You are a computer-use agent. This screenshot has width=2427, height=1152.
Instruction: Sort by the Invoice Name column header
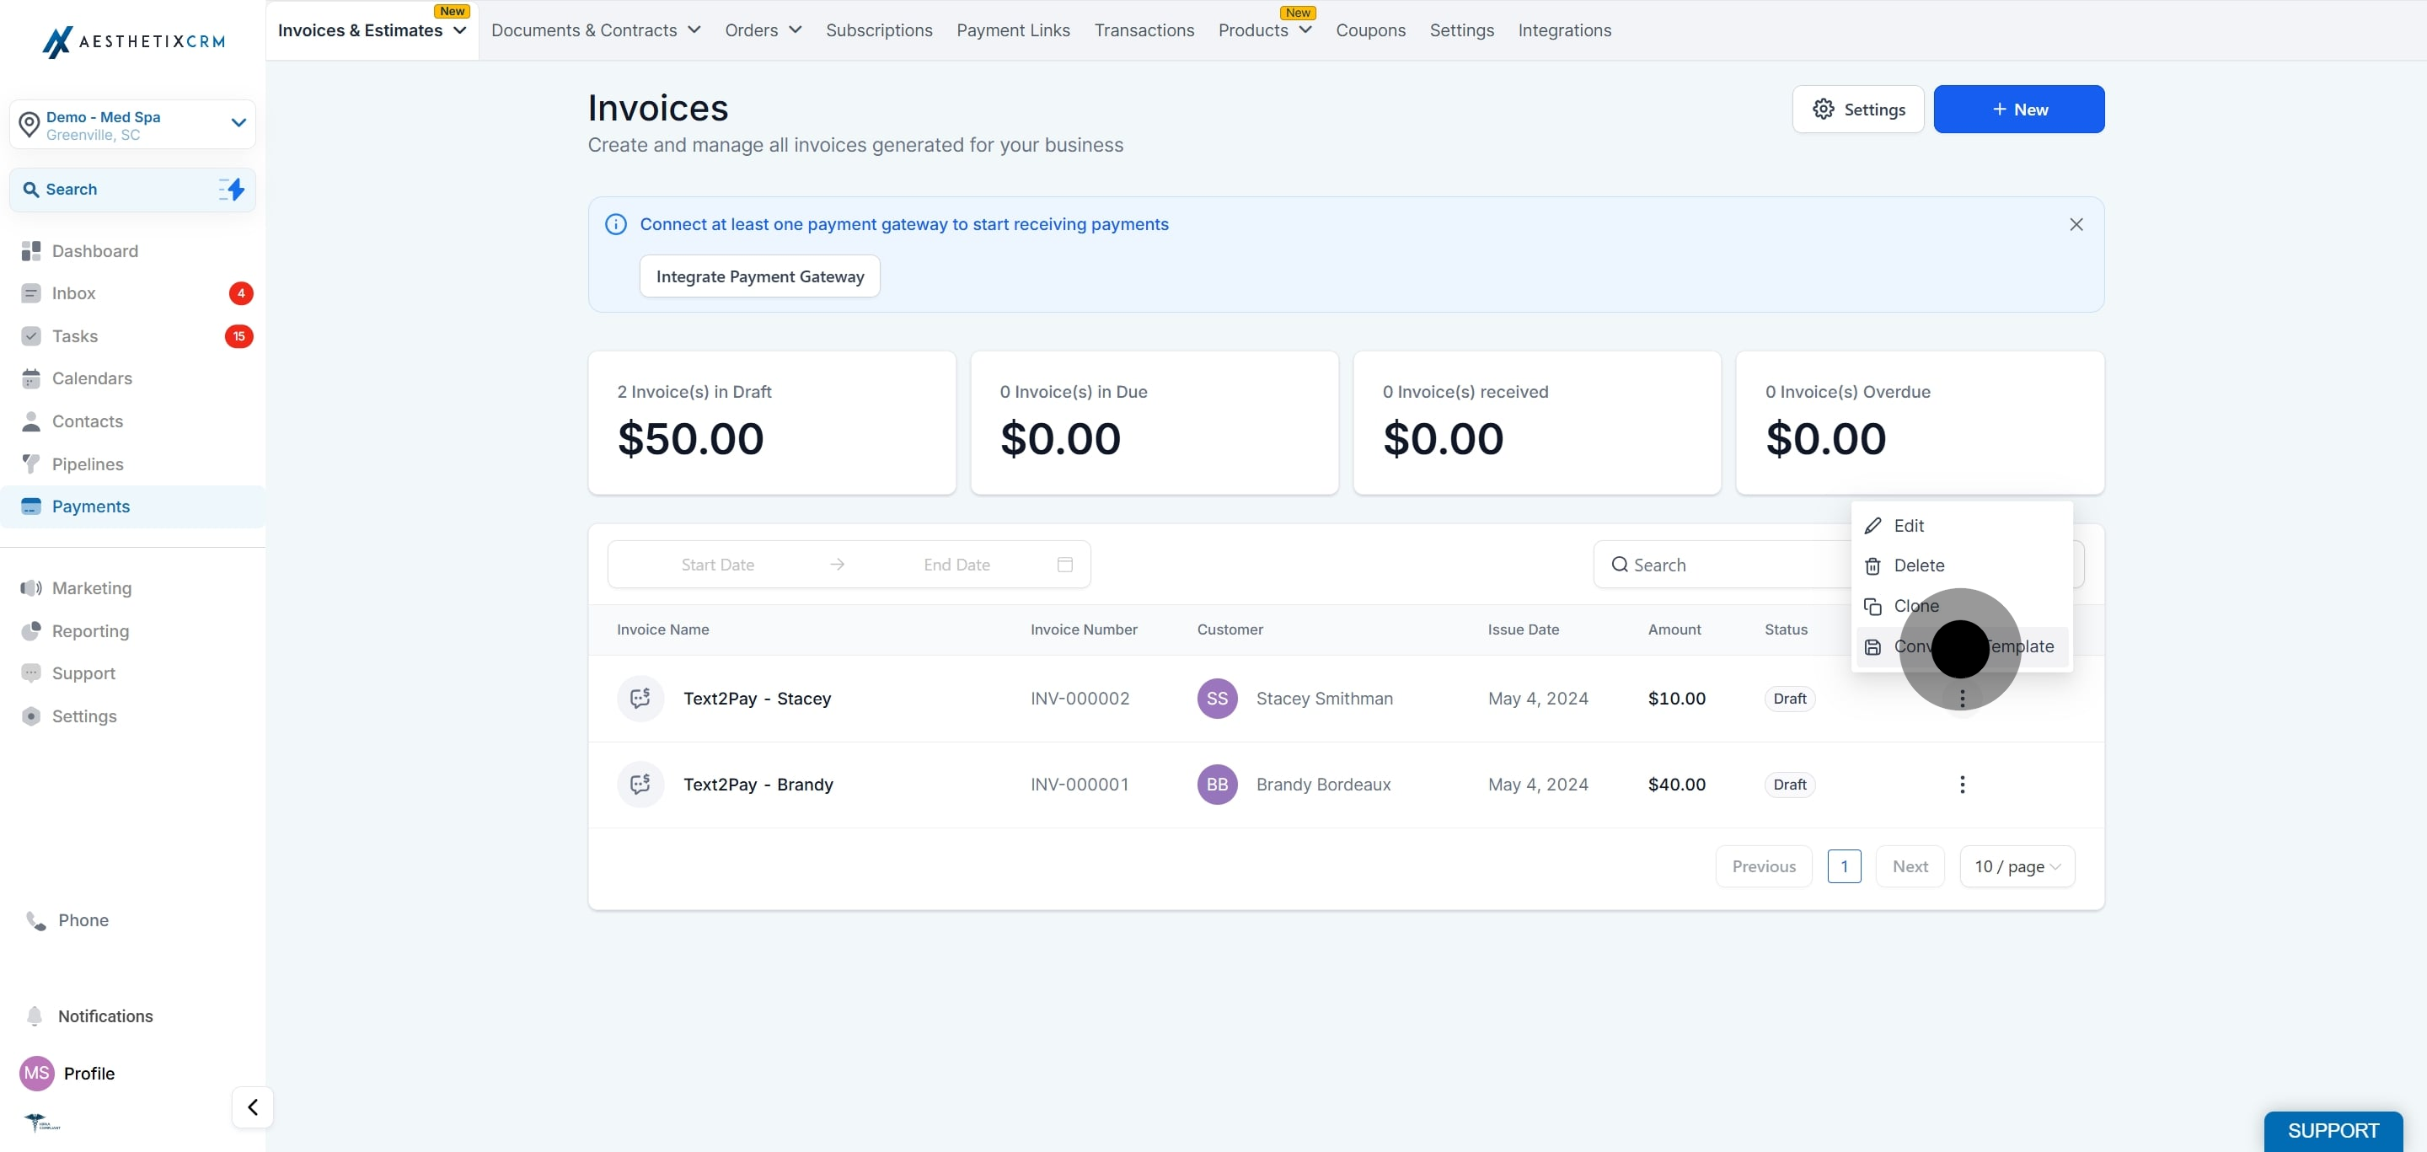point(662,630)
